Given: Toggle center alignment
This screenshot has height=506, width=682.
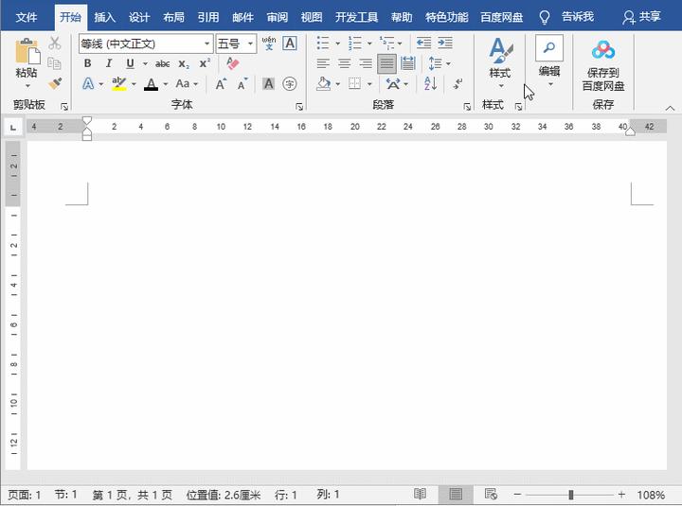Looking at the screenshot, I should pyautogui.click(x=345, y=63).
